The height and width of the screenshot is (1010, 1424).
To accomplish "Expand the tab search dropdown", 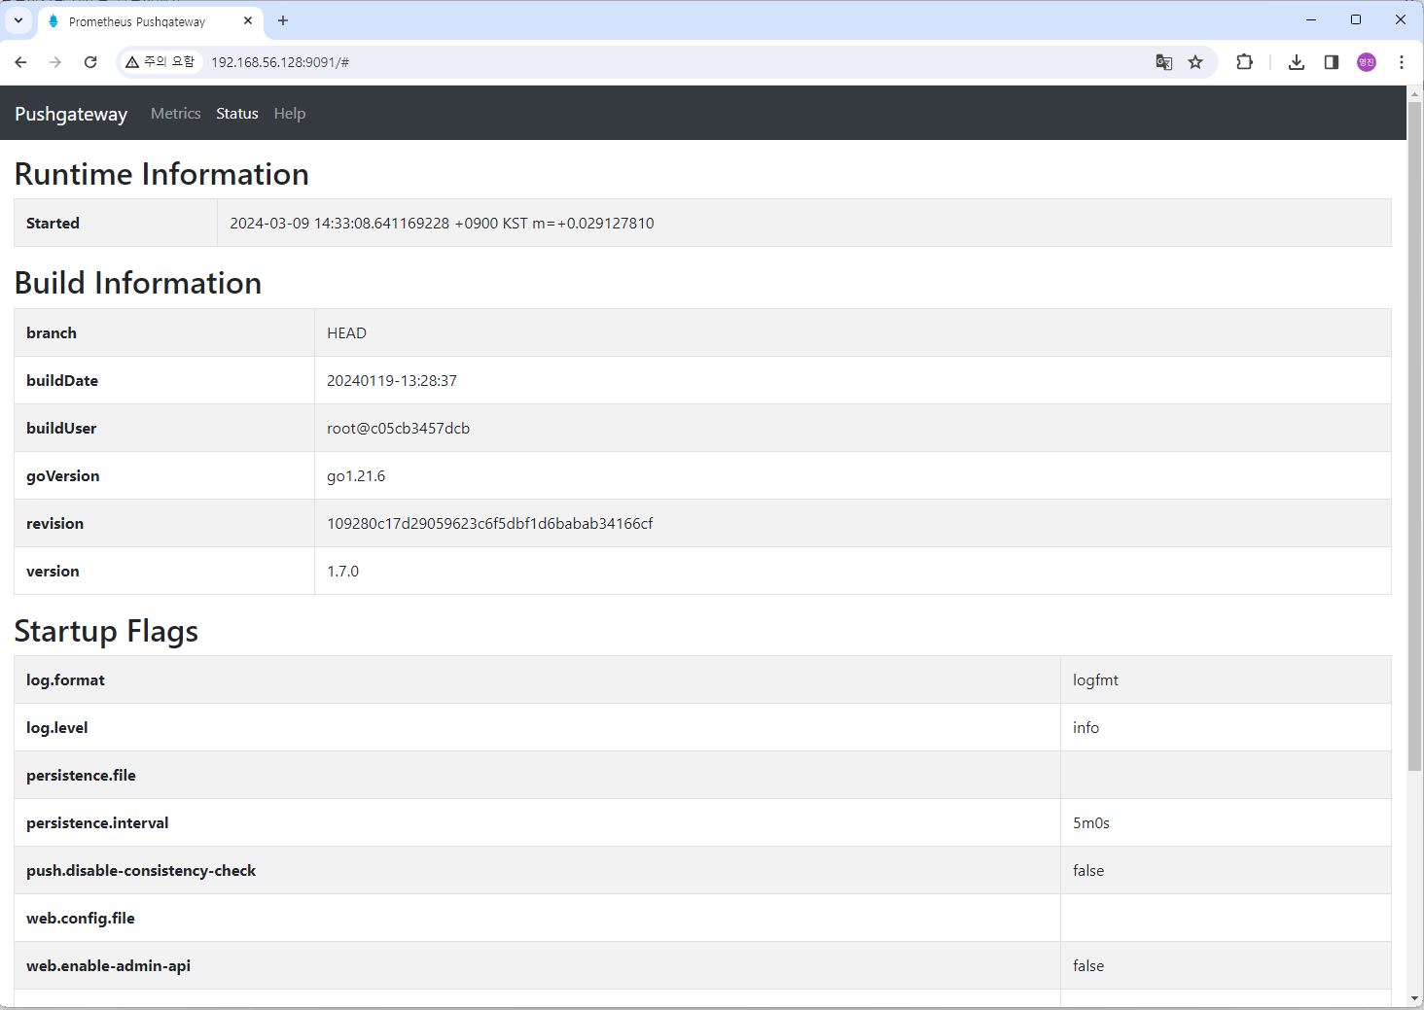I will pyautogui.click(x=18, y=20).
